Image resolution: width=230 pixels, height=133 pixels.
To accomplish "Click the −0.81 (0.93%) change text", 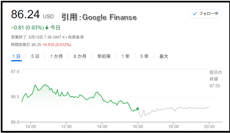I will click(27, 28).
